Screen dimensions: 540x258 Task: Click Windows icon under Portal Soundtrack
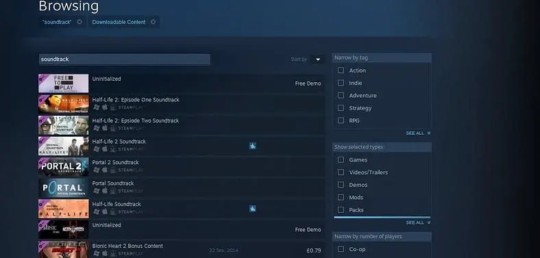(x=97, y=190)
